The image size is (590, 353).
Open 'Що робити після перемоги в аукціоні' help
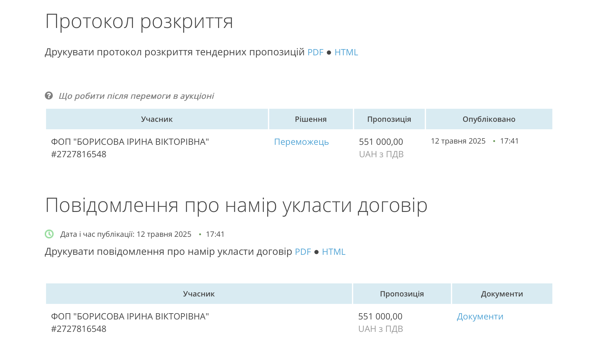click(x=136, y=96)
